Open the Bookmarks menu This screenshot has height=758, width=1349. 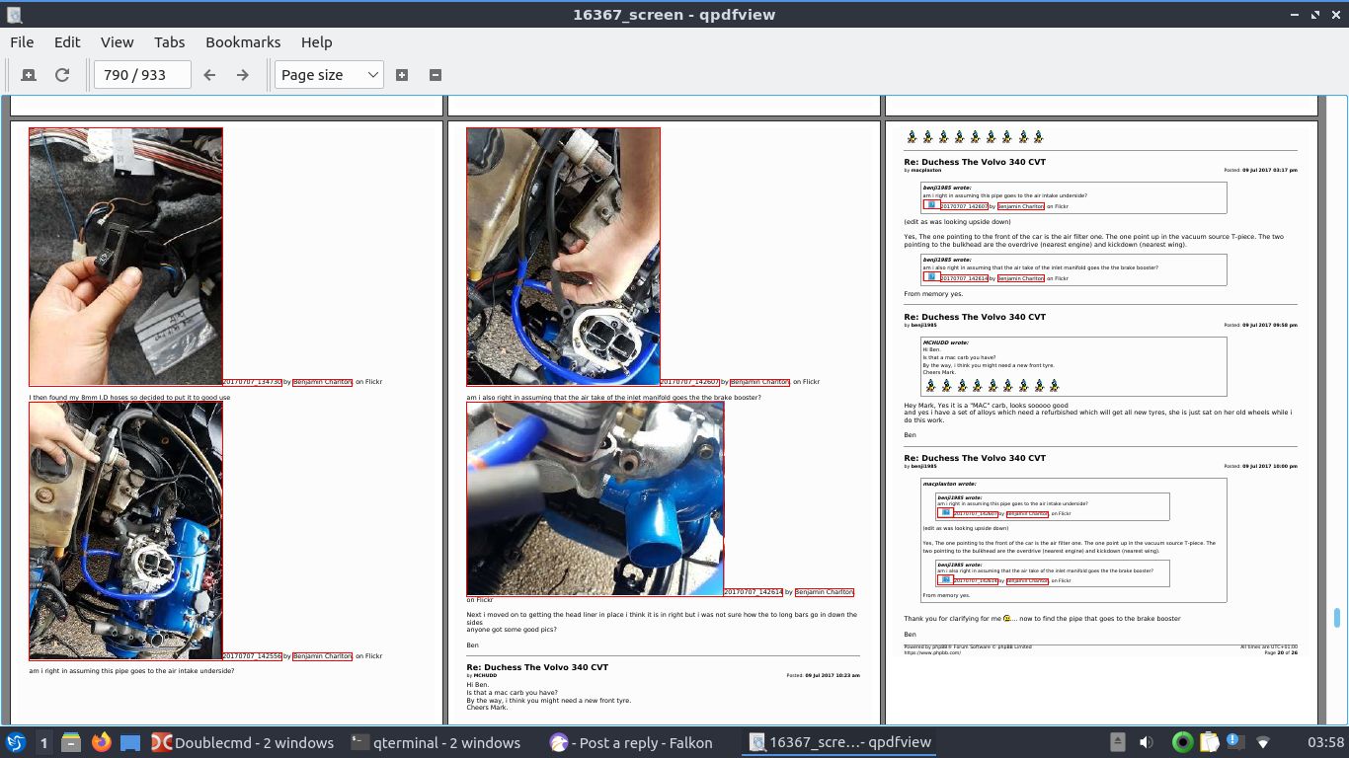[243, 42]
